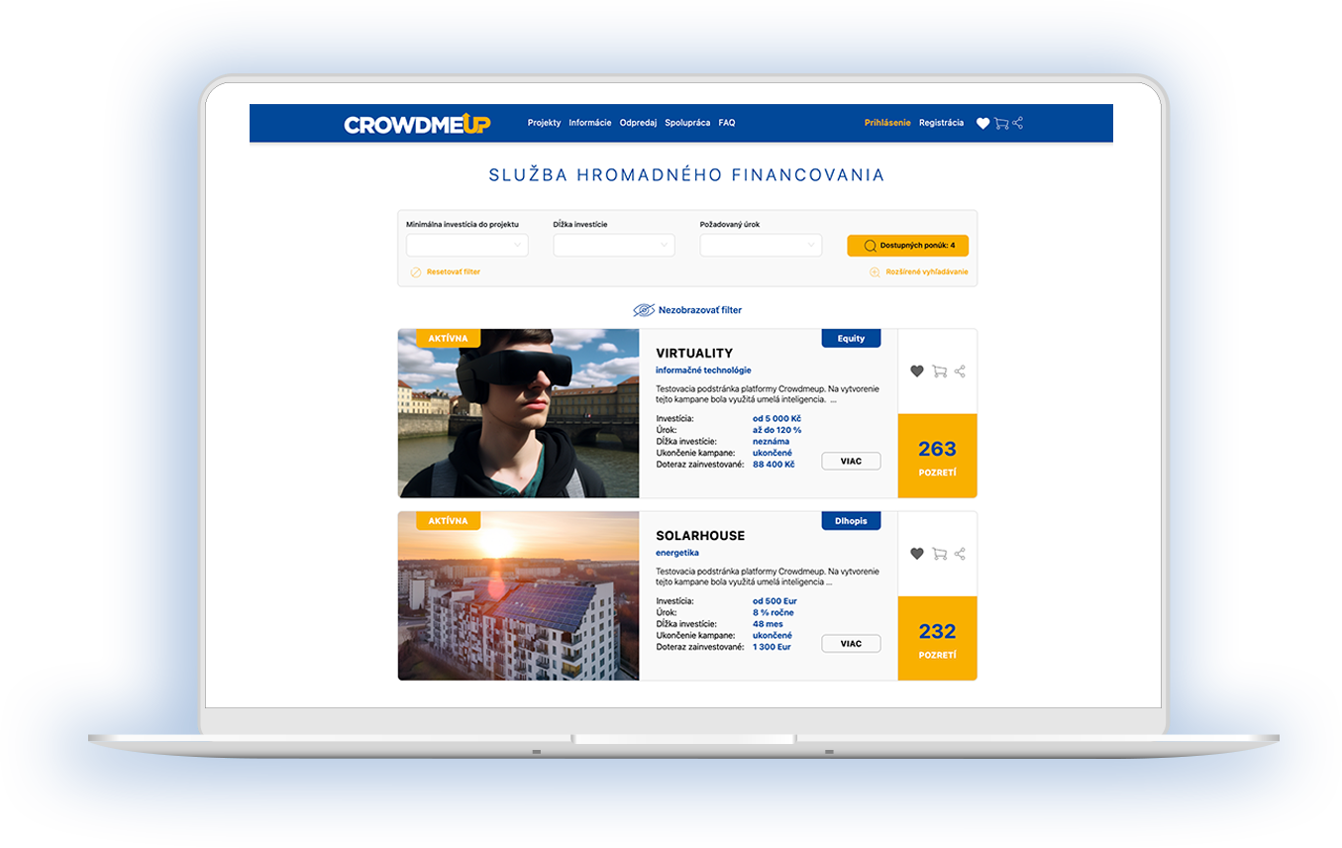Open the Projekty menu item

(x=544, y=123)
